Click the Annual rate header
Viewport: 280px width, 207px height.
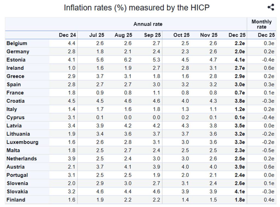tap(148, 24)
